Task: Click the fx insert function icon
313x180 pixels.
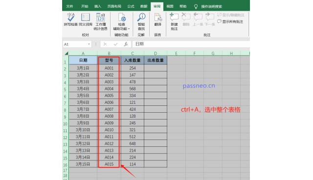Action: [x=126, y=44]
